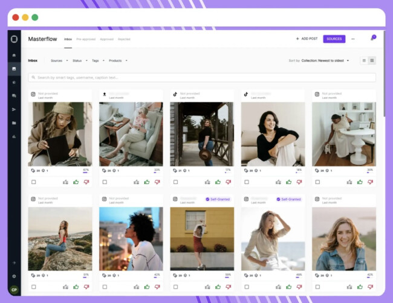Open the home icon in sidebar
This screenshot has height=303, width=393.
point(14,55)
